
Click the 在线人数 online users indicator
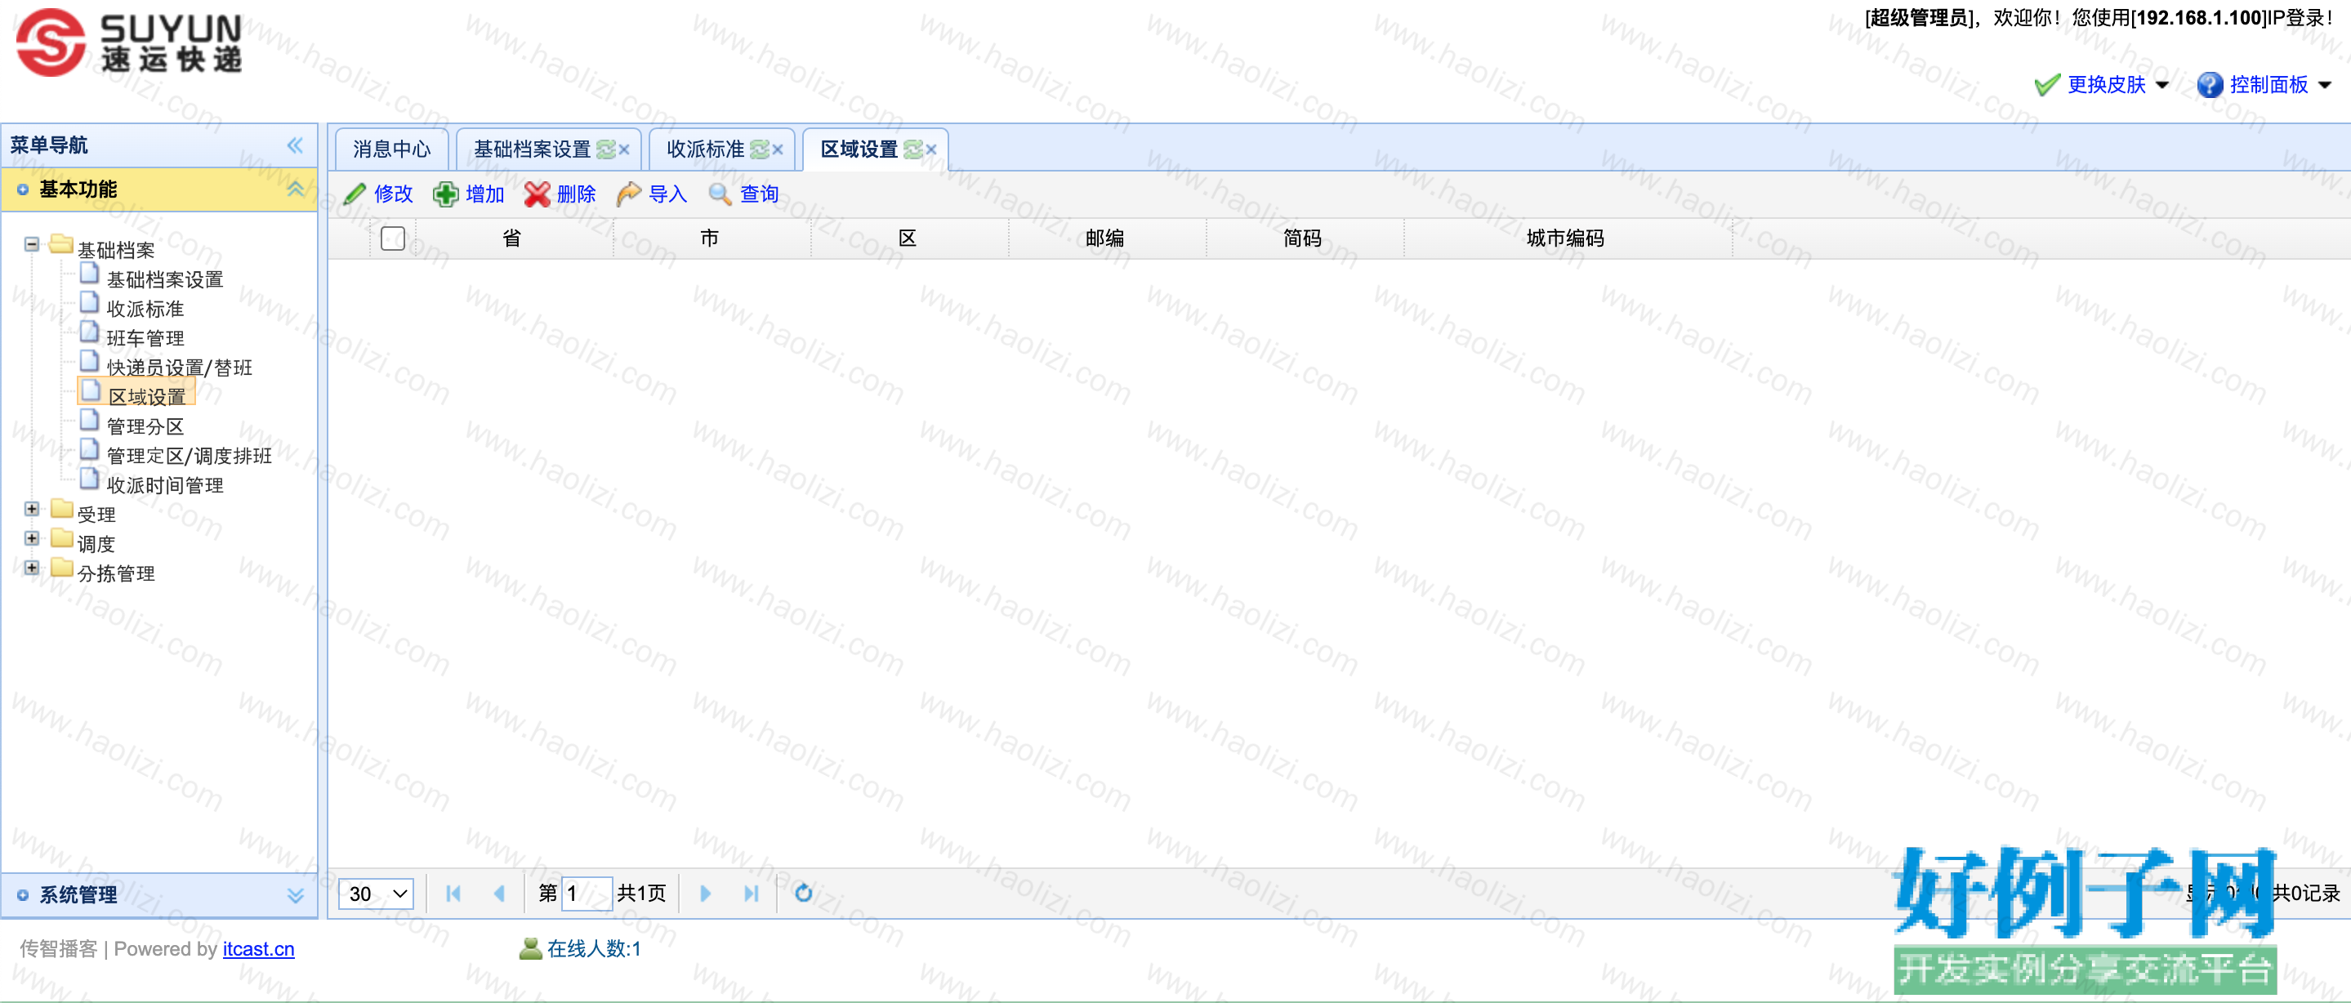click(x=581, y=949)
